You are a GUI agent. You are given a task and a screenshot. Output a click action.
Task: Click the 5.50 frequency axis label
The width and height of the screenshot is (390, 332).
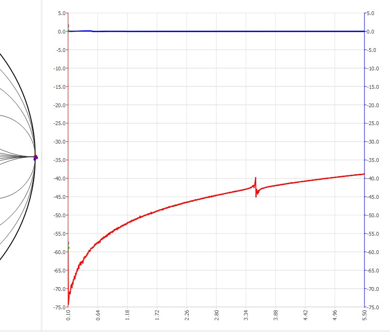click(x=364, y=315)
